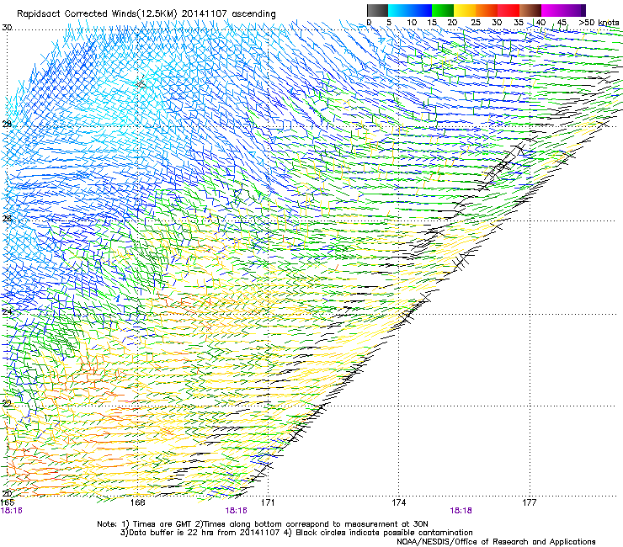This screenshot has height=547, width=623.
Task: Click the gray 0-5 knots legend swatch
Action: 377,10
